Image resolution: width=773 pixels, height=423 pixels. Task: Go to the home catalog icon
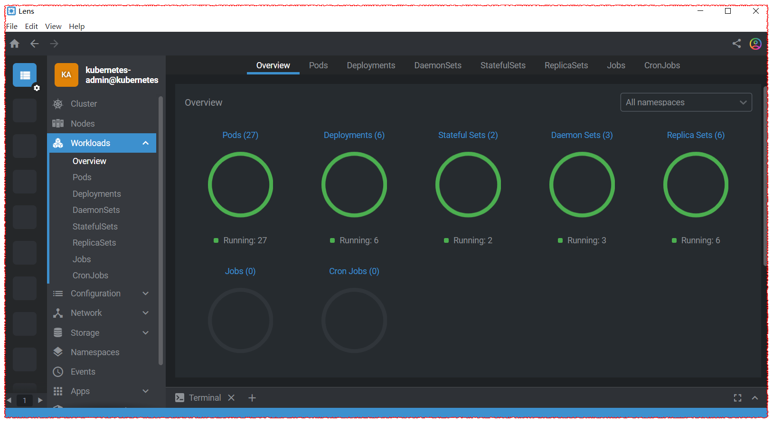point(15,44)
